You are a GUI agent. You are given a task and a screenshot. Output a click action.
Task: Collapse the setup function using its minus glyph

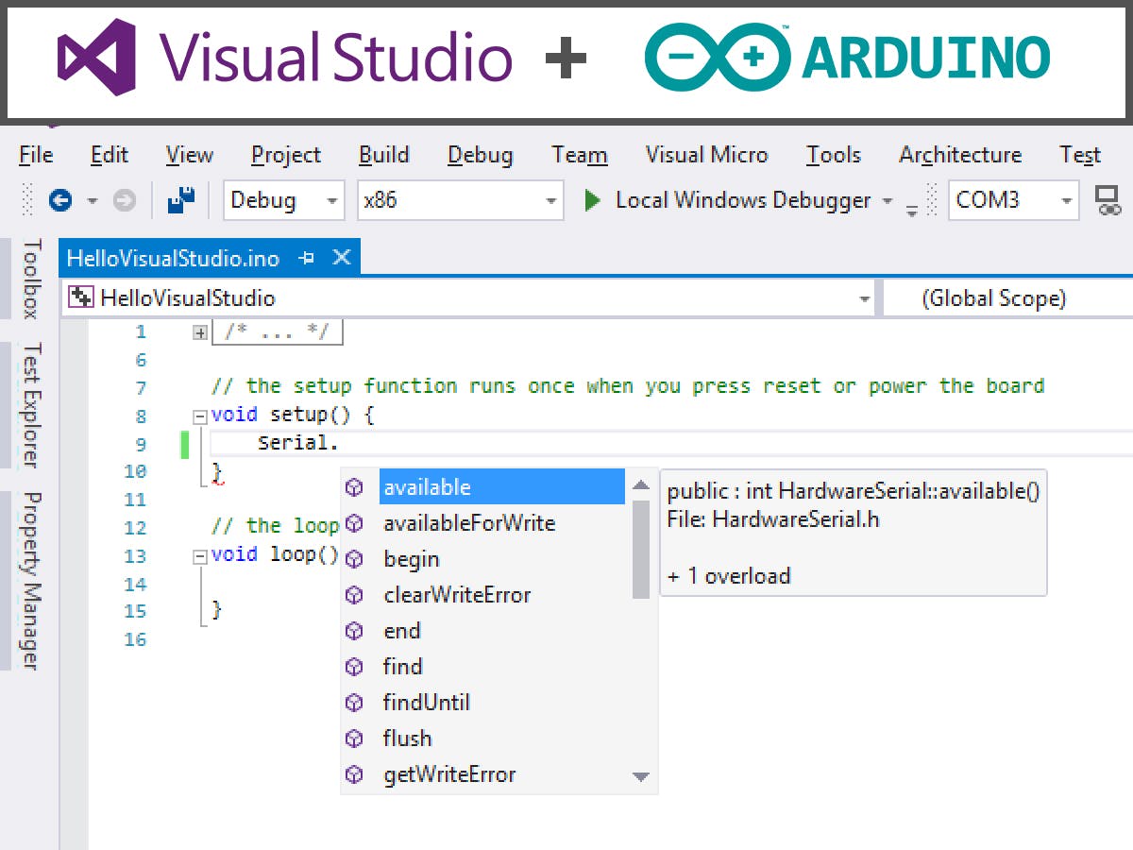(x=199, y=414)
